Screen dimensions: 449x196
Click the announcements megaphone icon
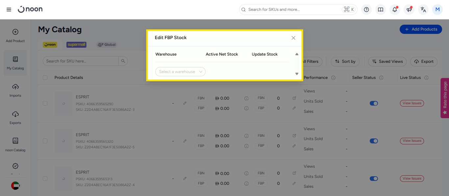[409, 10]
